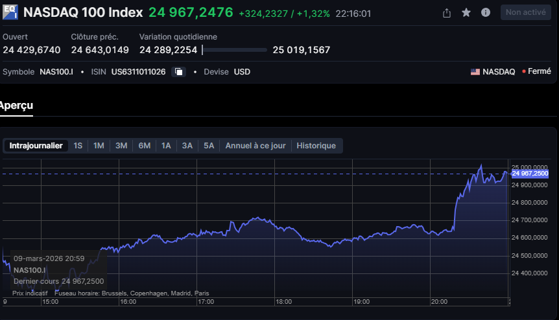The height and width of the screenshot is (320, 559).
Task: Click the Devise value USD
Action: [242, 72]
